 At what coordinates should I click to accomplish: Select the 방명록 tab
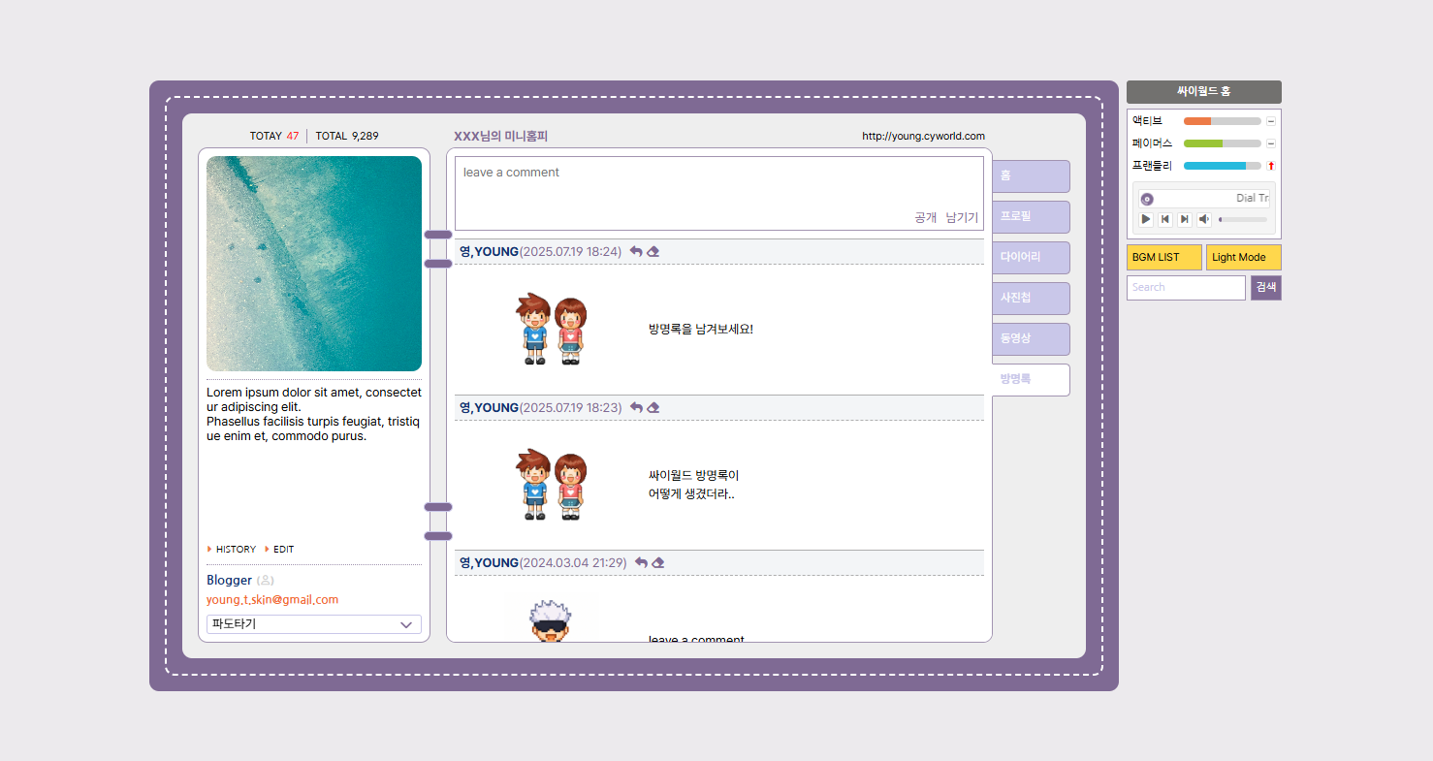tap(1031, 380)
